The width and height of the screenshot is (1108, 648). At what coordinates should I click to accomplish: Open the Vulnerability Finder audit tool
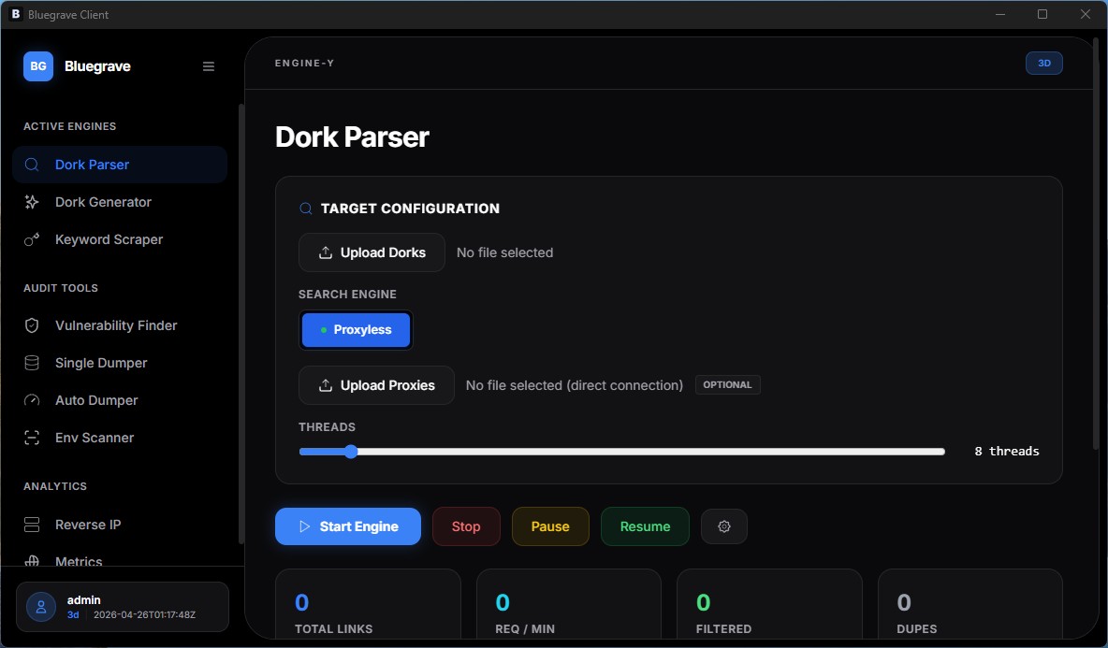coord(116,324)
